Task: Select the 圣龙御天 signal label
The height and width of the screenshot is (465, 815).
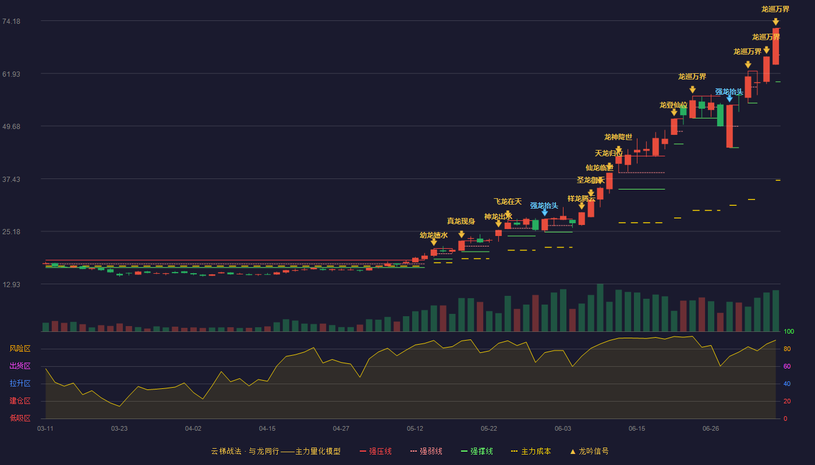Action: click(x=591, y=180)
